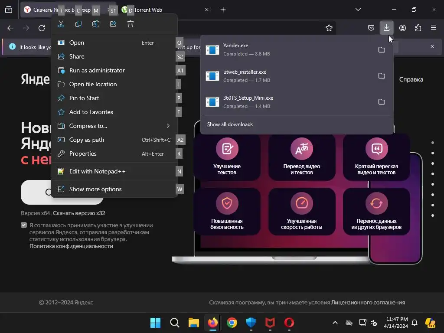Select Add to Favorites

(114, 112)
